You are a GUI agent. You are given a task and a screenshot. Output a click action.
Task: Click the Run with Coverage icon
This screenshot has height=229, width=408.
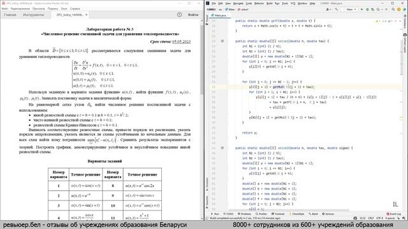(372, 10)
